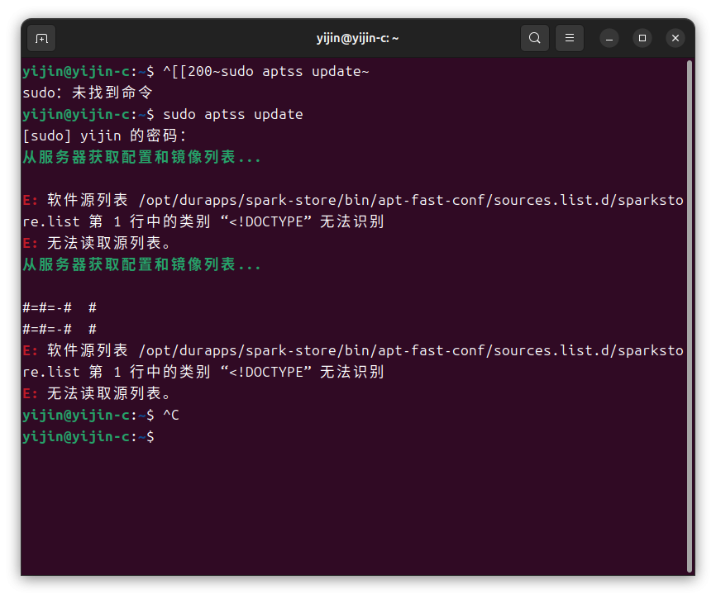Click the first '#=#=-#  #' progress line
This screenshot has width=716, height=599.
click(60, 308)
